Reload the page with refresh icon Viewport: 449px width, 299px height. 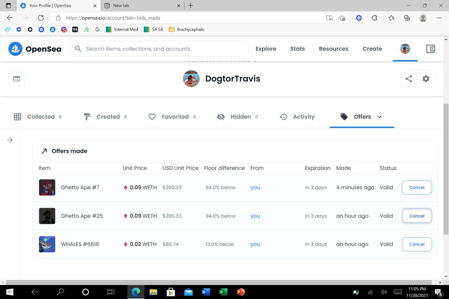[x=41, y=18]
